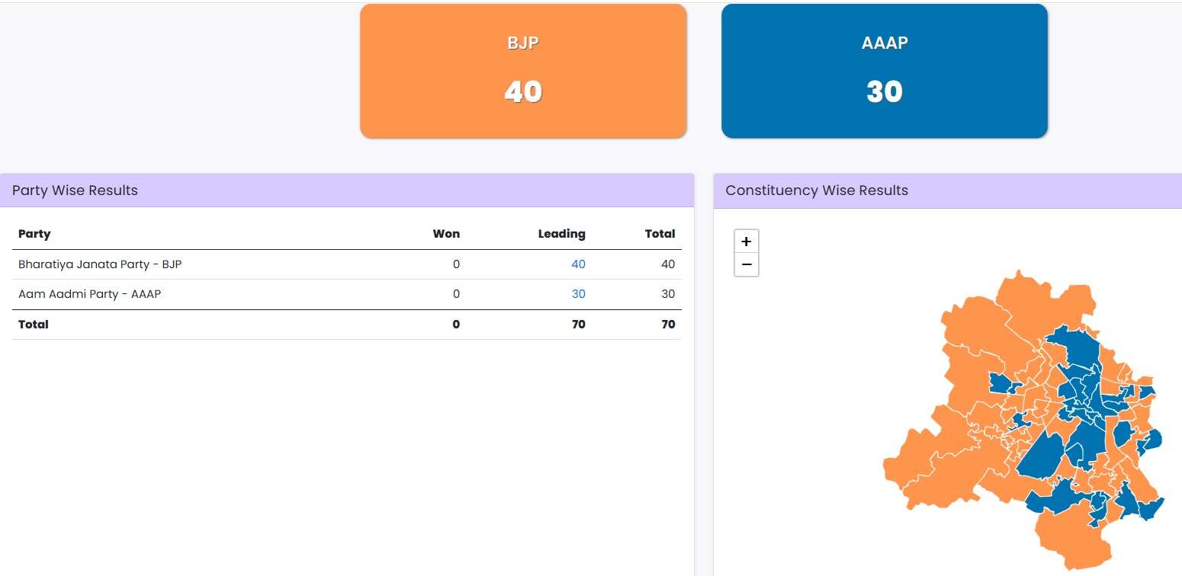The height and width of the screenshot is (576, 1182).
Task: Select the Aam Aadmi Party - AAAP row
Action: point(89,294)
